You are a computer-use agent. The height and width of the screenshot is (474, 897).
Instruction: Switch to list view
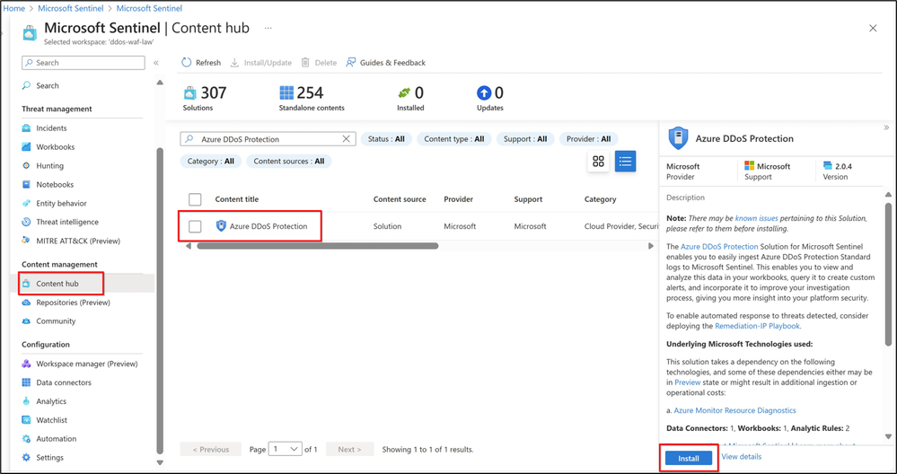625,162
